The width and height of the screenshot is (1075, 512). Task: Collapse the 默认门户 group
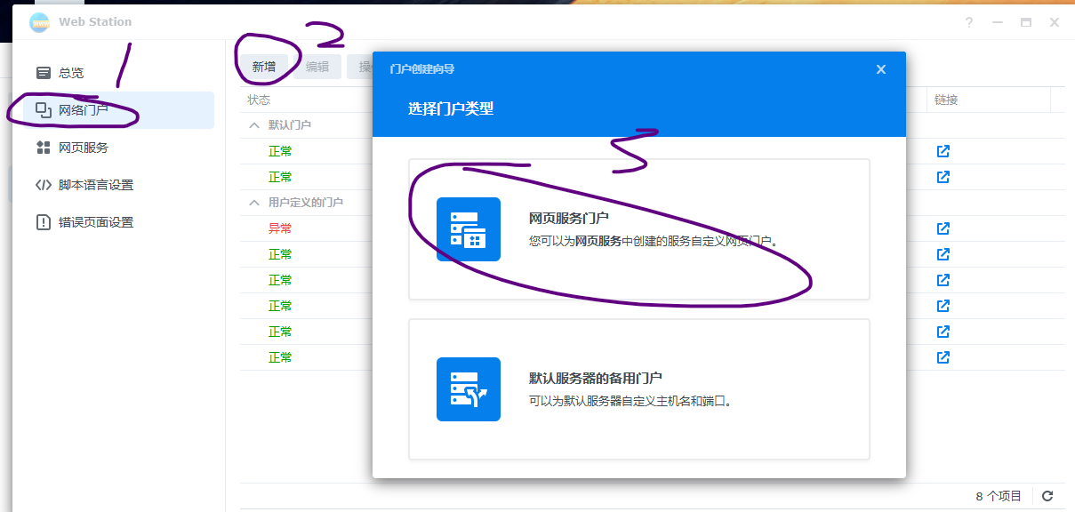coord(254,125)
